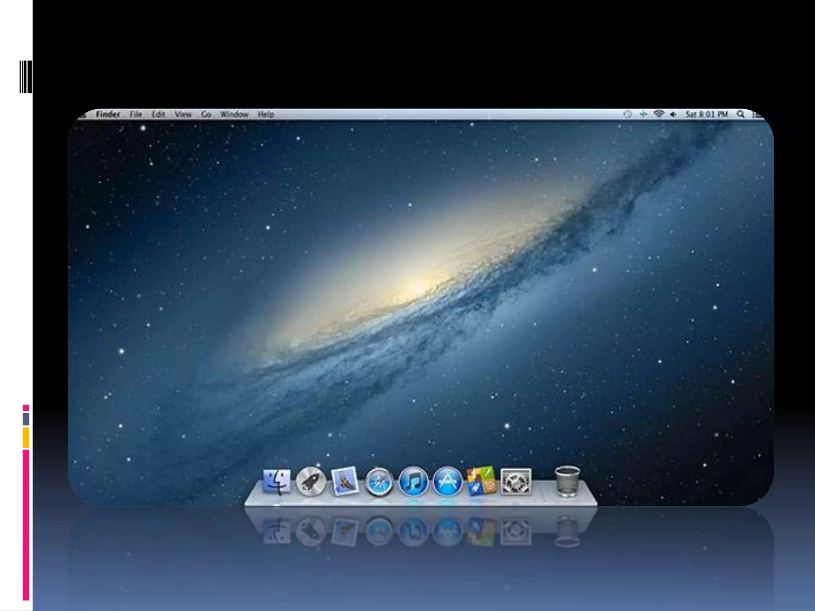This screenshot has width=815, height=611.
Task: Open the Help menu
Action: coord(266,115)
